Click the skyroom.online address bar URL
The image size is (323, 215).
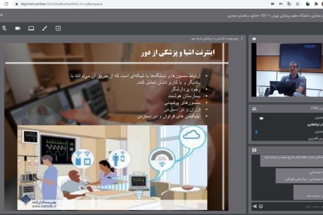pyautogui.click(x=62, y=4)
